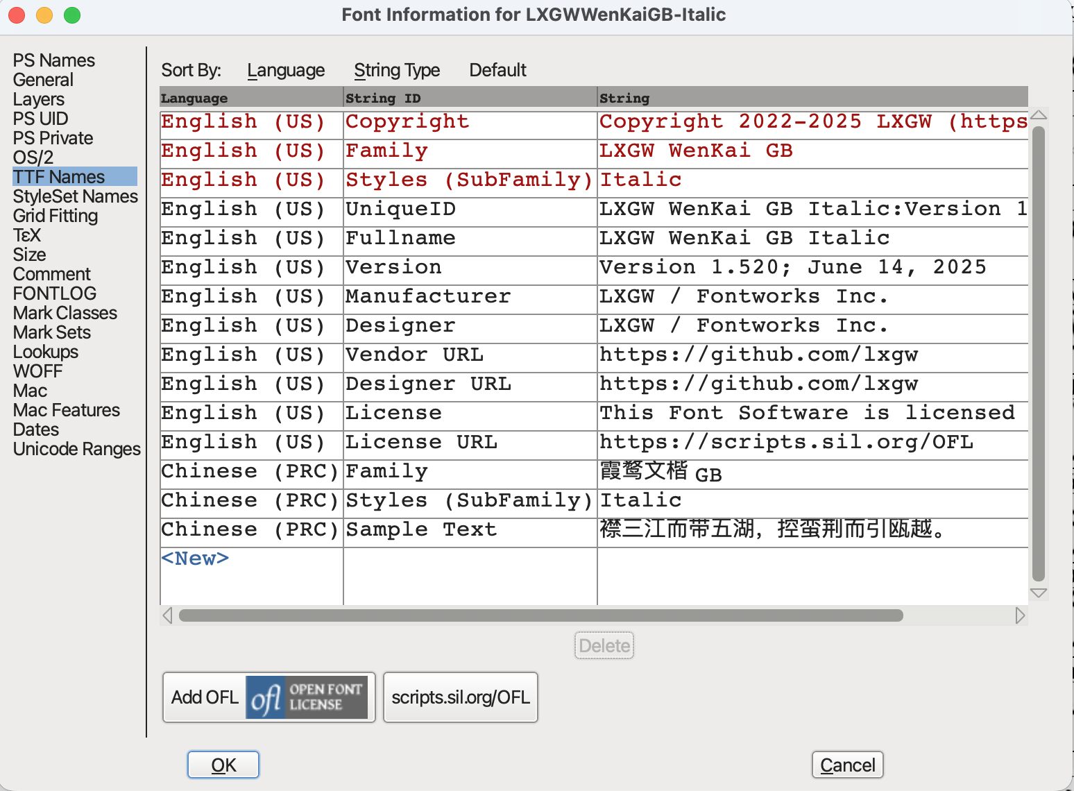Sort names by String Type

tap(396, 70)
